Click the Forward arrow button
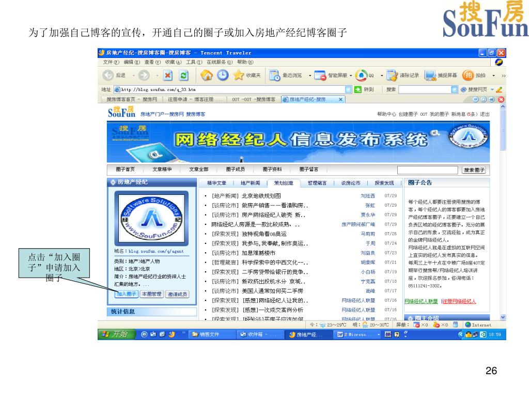Viewport: 529px width, 397px height. pyautogui.click(x=144, y=75)
